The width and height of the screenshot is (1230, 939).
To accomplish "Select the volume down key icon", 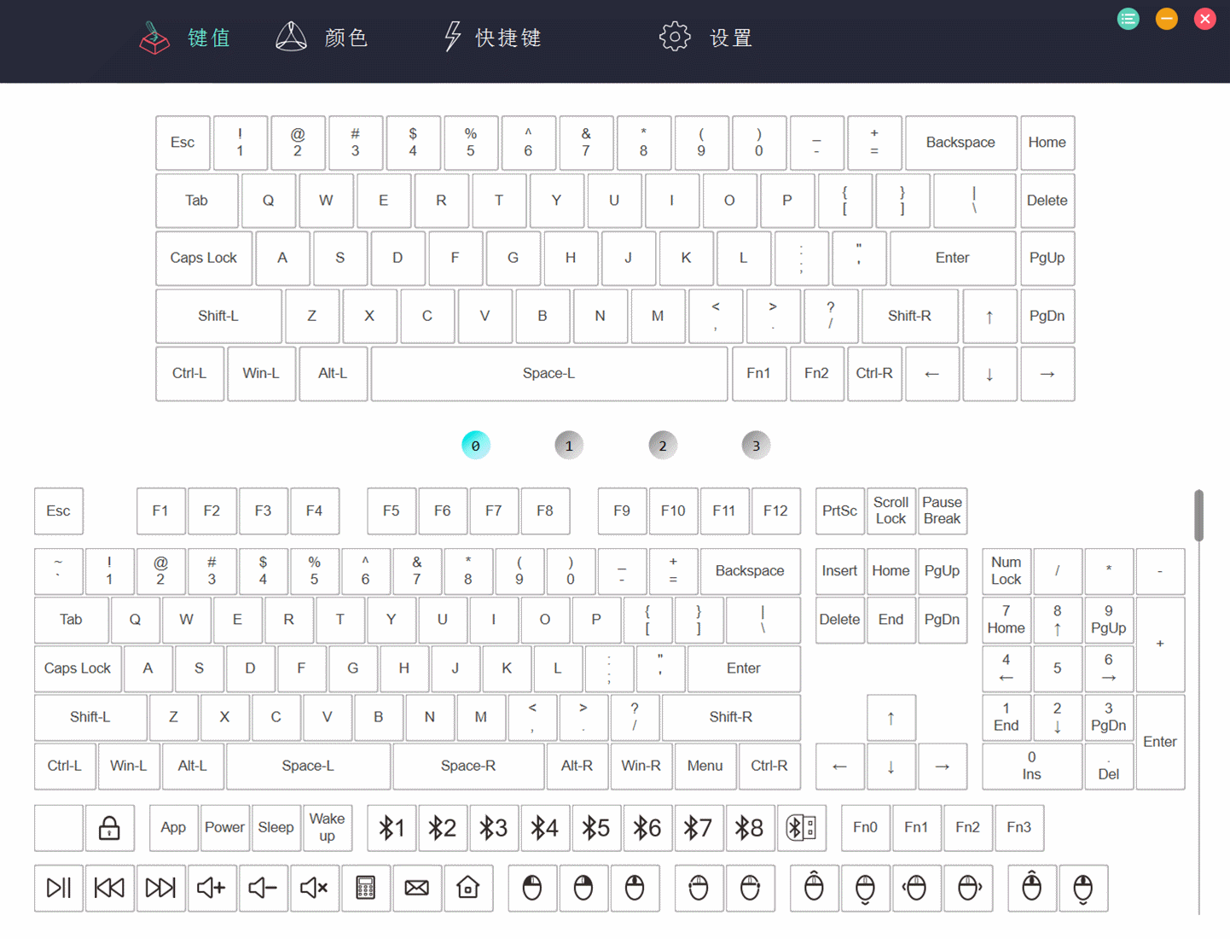I will click(x=263, y=888).
